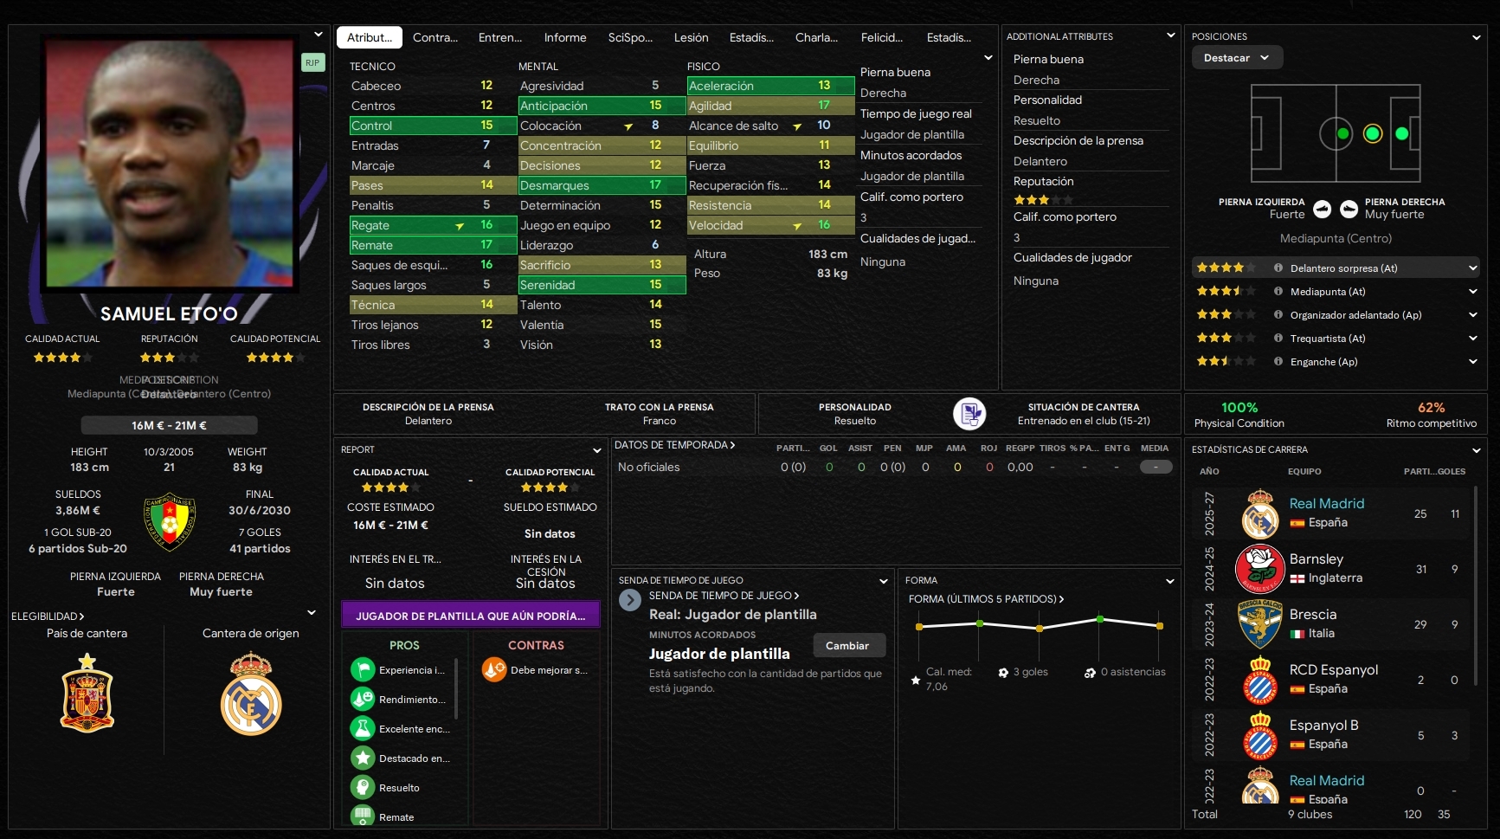Click the flask icon for Excelente enc...
Image resolution: width=1500 pixels, height=839 pixels.
363,728
